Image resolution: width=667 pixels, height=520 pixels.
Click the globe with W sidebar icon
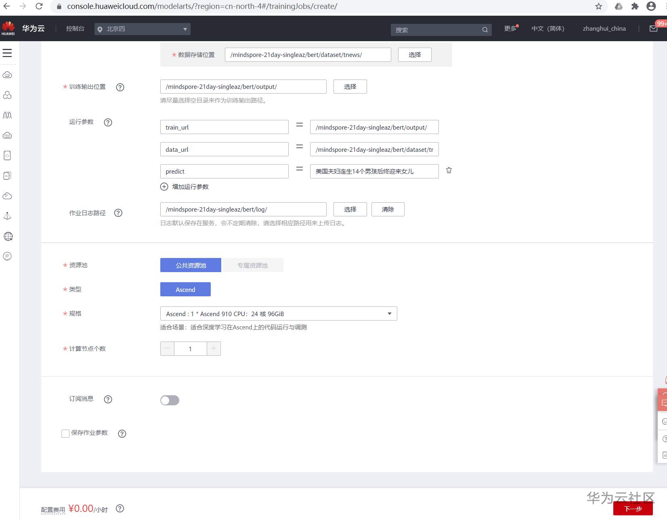[8, 237]
